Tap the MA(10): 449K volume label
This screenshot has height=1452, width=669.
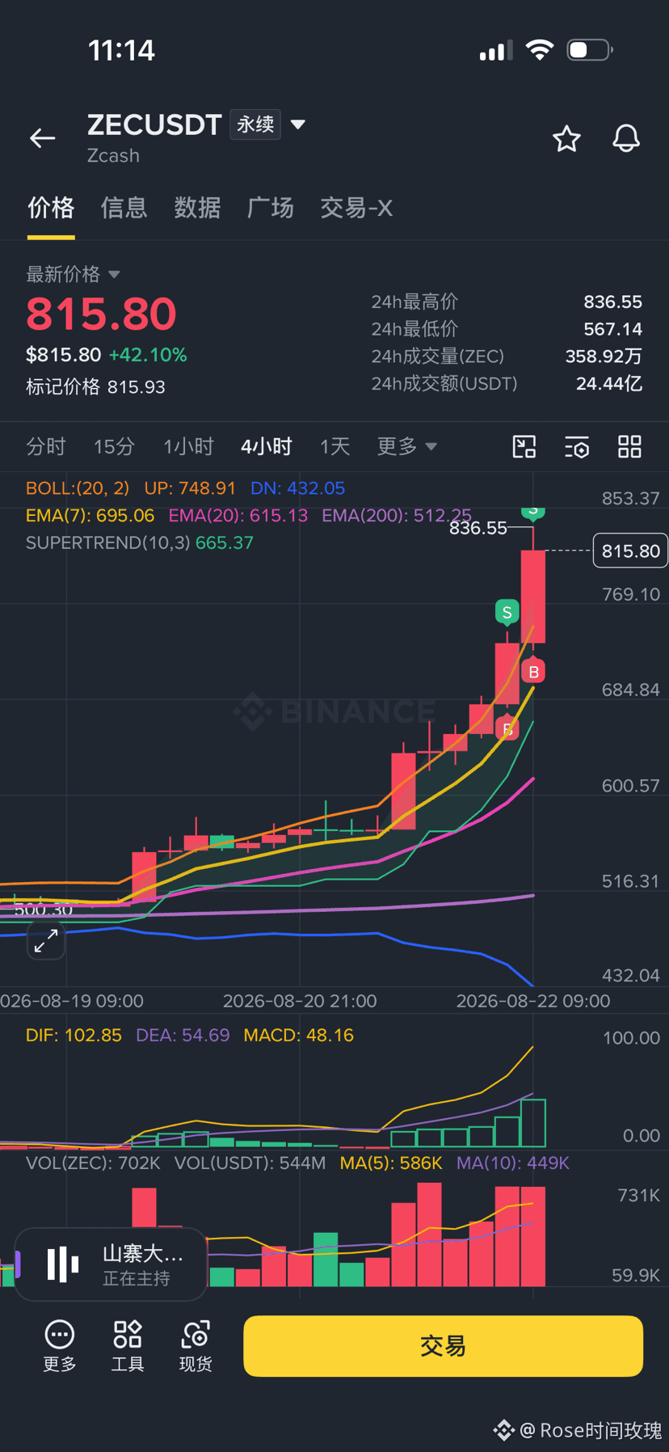(513, 1163)
